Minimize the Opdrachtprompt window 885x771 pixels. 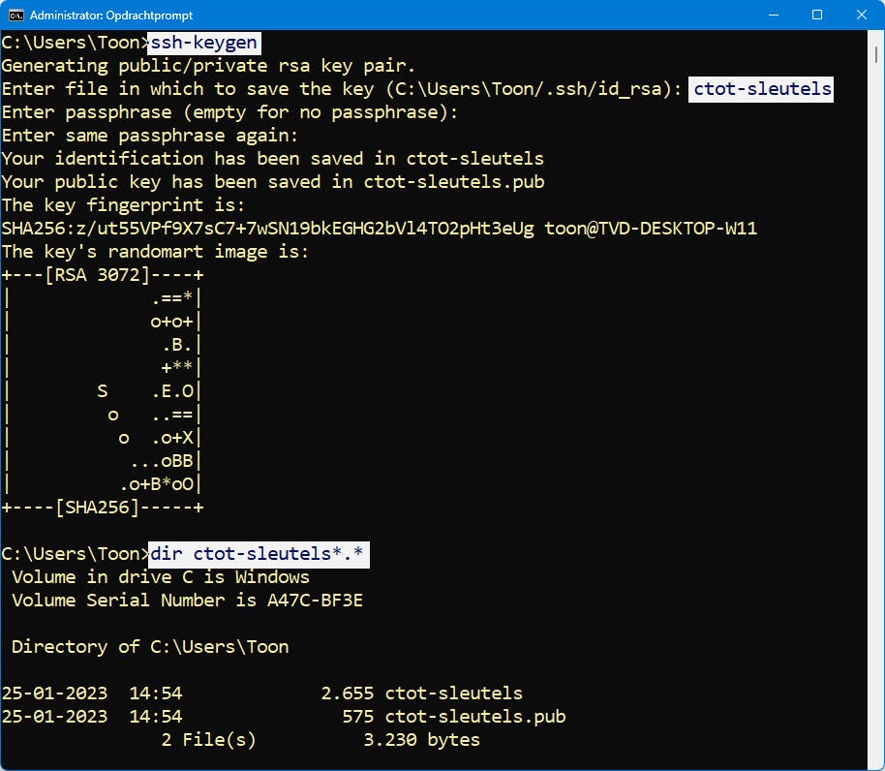tap(773, 15)
